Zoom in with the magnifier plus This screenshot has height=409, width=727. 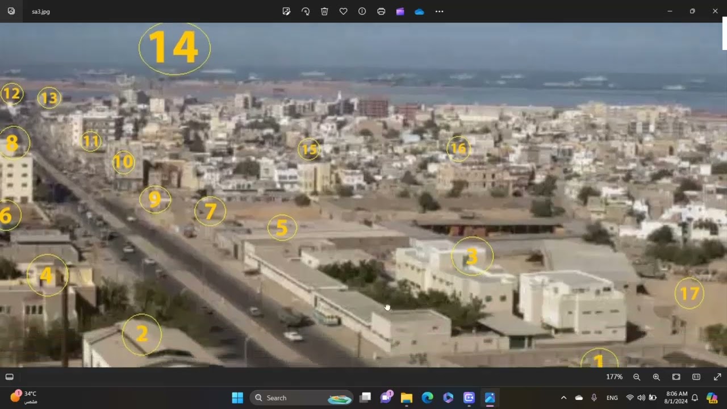(656, 377)
